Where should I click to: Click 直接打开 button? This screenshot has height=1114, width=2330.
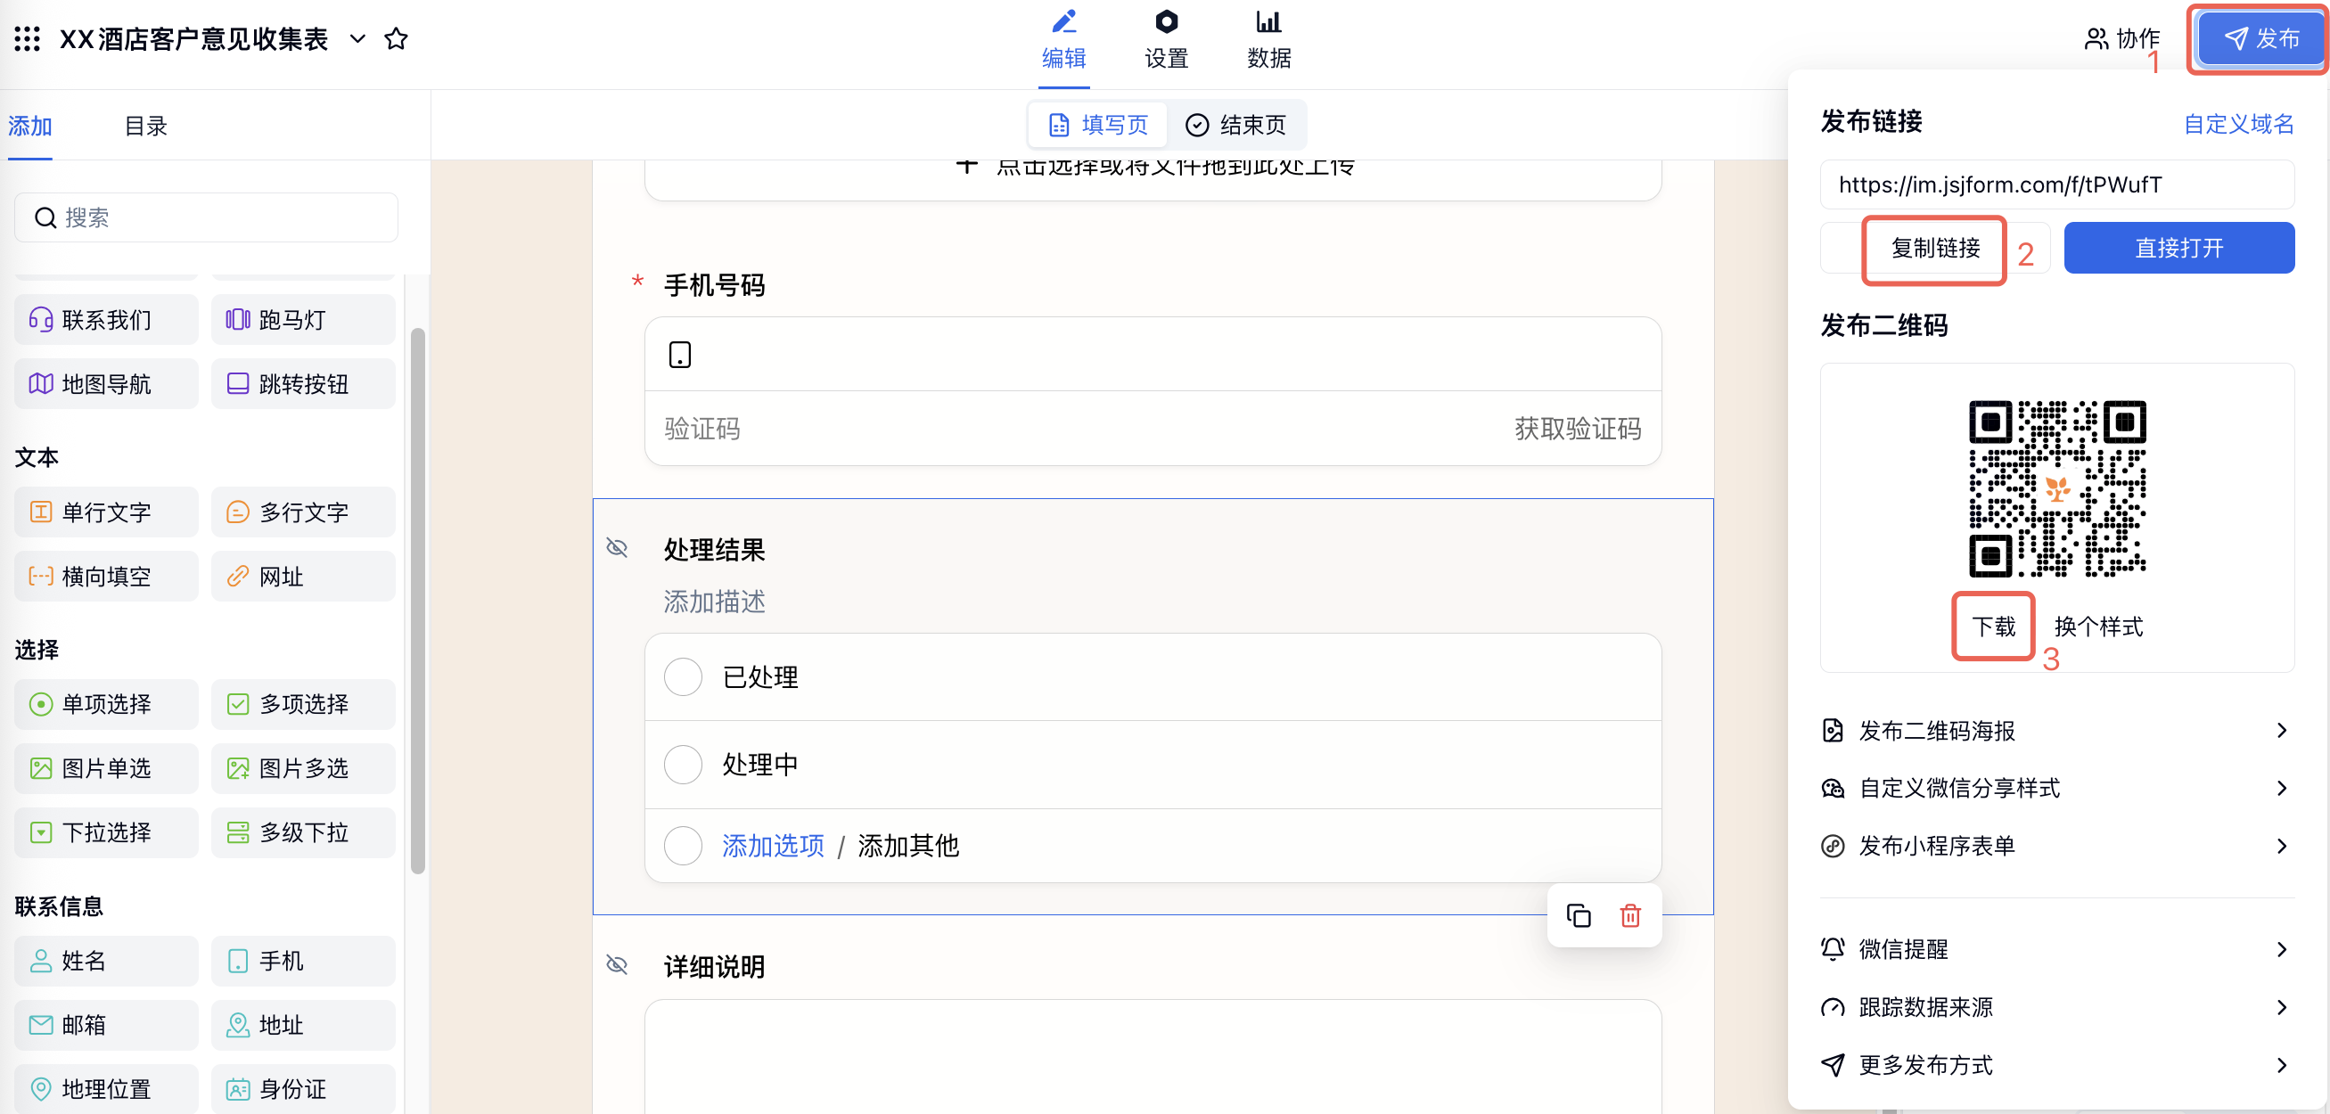(x=2178, y=248)
